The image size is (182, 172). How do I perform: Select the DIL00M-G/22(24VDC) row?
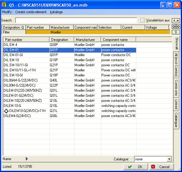pos(70,85)
